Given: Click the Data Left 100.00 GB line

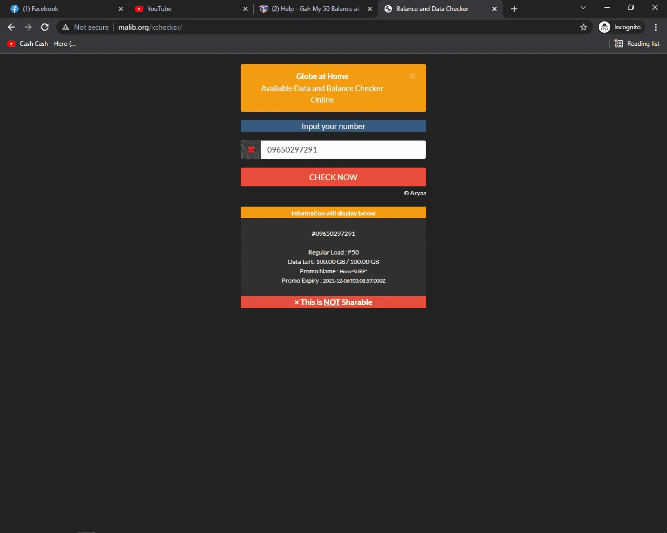Looking at the screenshot, I should [333, 262].
